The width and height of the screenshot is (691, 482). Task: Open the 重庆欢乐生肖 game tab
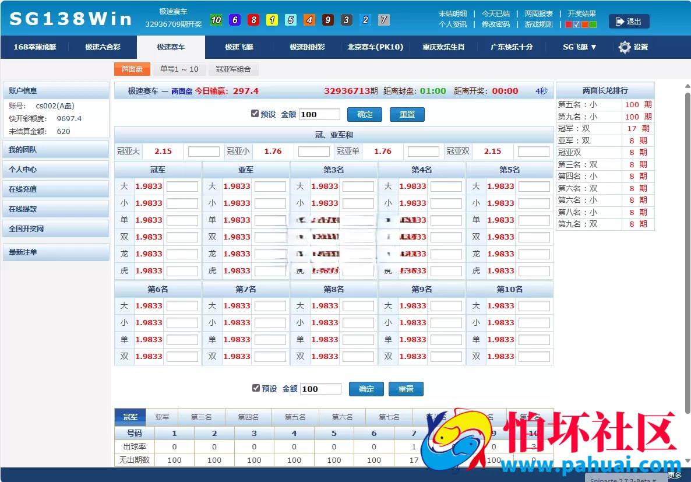[443, 47]
